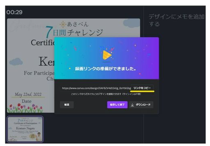Select the sun icon beside あさべん
The image size is (210, 146).
click(63, 24)
